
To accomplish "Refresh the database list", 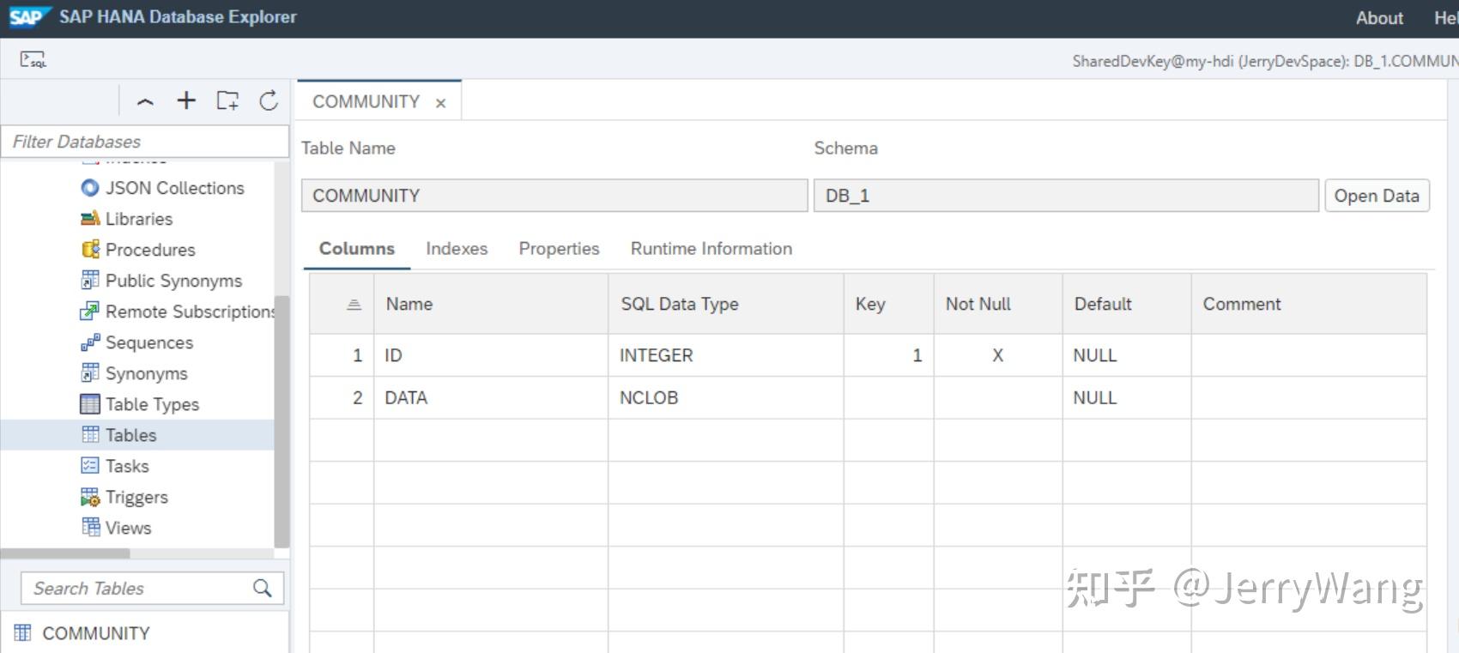I will (269, 100).
